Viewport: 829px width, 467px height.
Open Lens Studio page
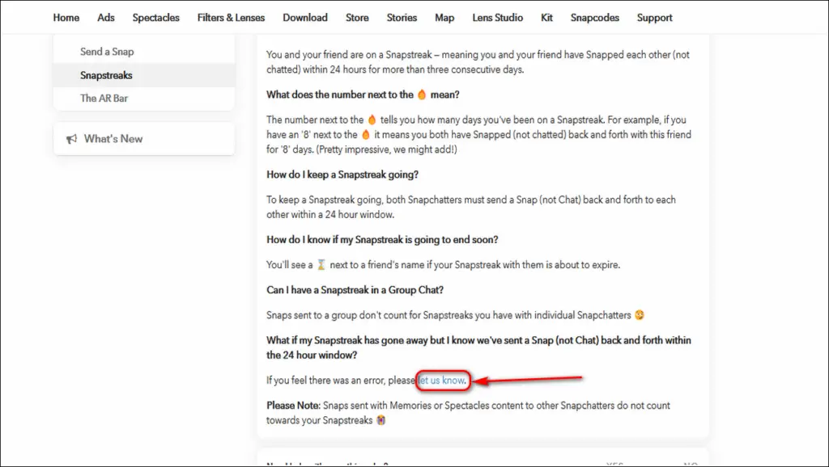tap(498, 18)
